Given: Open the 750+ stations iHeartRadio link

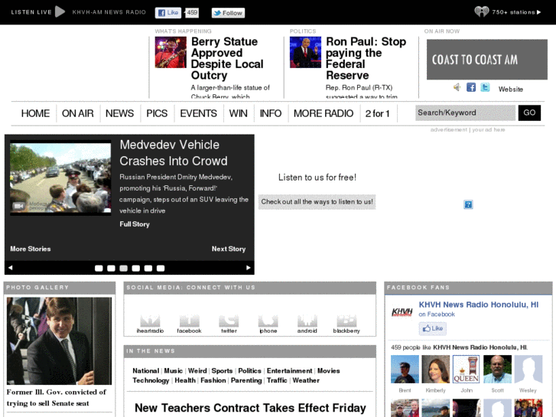Looking at the screenshot, I should click(x=508, y=12).
